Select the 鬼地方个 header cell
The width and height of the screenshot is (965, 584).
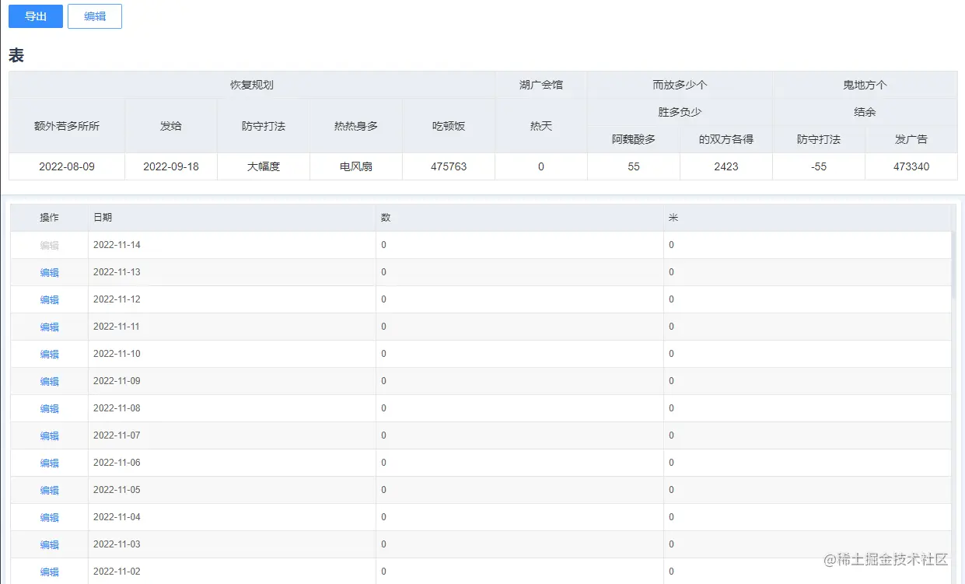coord(865,85)
